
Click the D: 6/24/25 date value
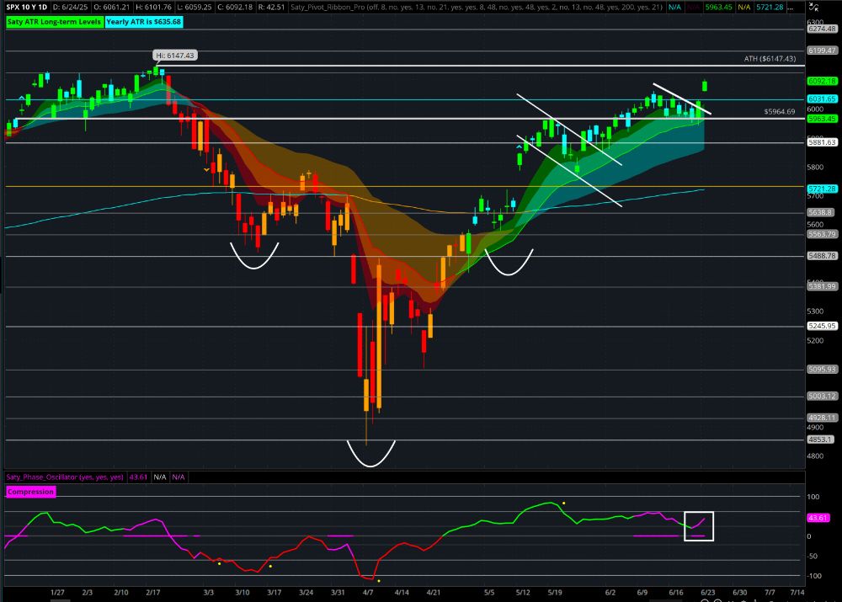tap(71, 7)
